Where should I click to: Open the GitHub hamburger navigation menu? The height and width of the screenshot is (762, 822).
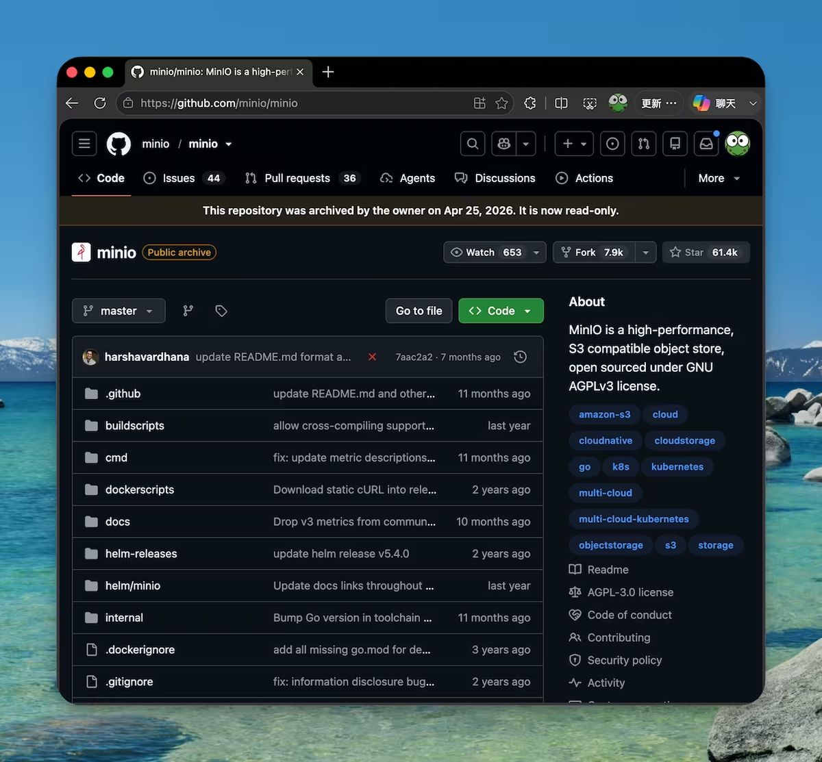coord(84,144)
